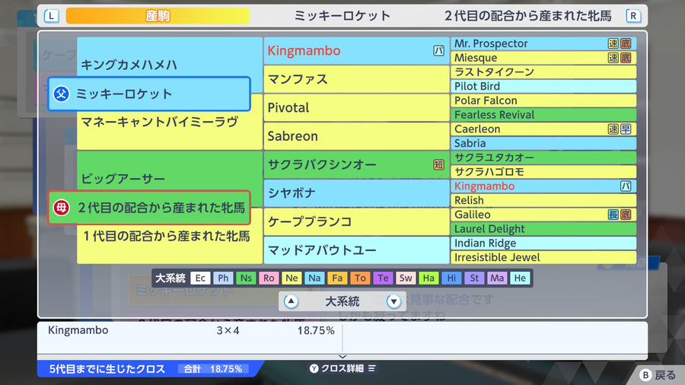Click the 八 badge in the dam-side Kingmambo row
This screenshot has width=685, height=385.
point(626,186)
